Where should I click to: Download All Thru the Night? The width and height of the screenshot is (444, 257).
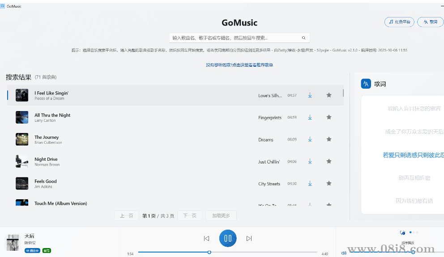[x=310, y=117]
